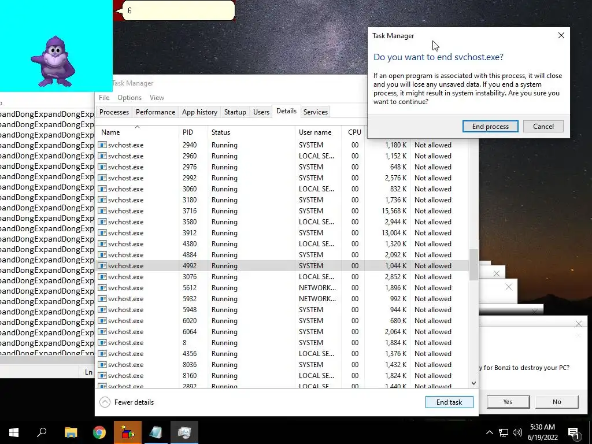Click process icon of PID 4884 row
The height and width of the screenshot is (444, 592).
(x=102, y=254)
